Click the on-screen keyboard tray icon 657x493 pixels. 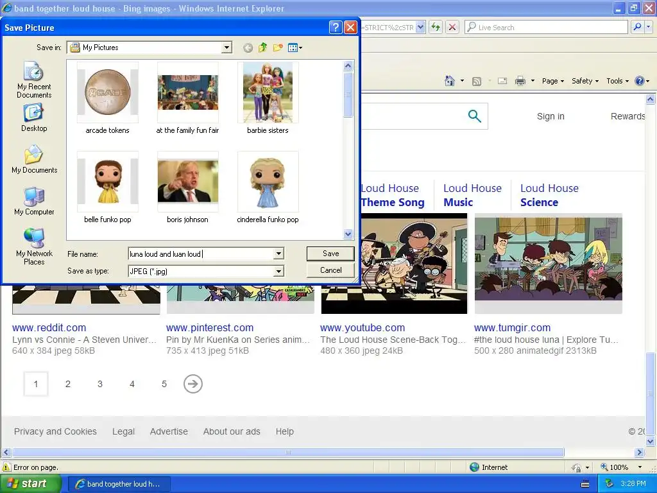click(585, 484)
